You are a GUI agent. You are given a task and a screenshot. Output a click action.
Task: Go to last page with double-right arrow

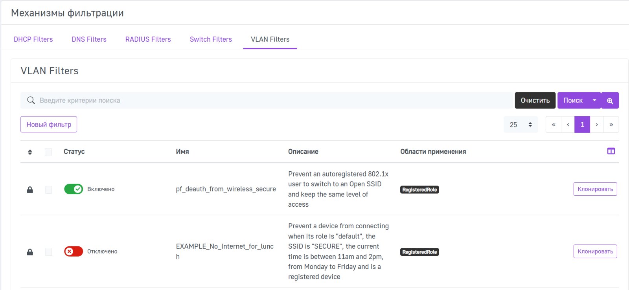point(611,125)
